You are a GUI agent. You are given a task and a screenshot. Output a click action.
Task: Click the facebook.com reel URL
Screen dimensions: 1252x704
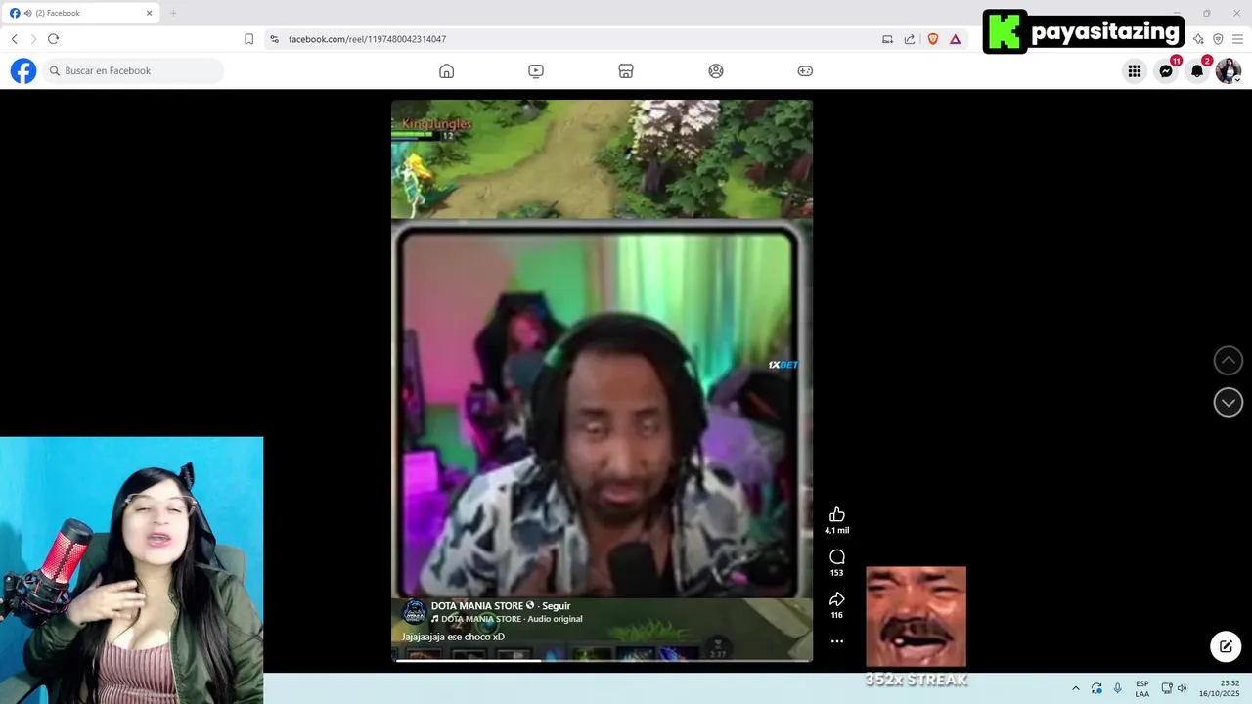tap(367, 39)
